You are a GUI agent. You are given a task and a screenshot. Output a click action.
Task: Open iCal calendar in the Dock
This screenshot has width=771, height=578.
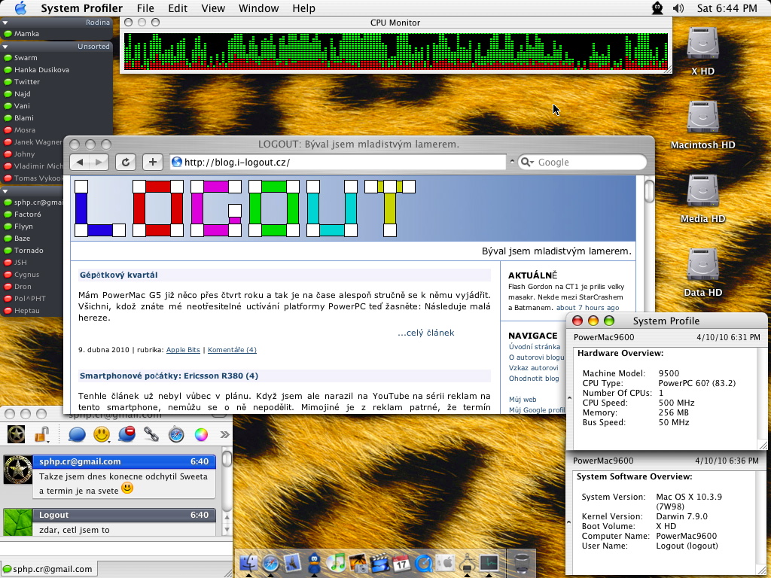pyautogui.click(x=401, y=563)
